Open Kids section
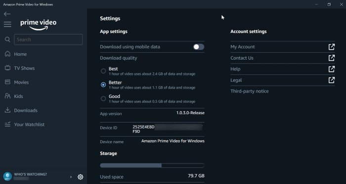 click(x=19, y=96)
